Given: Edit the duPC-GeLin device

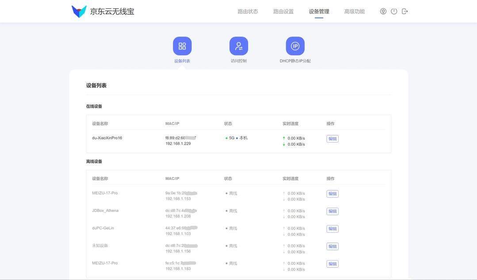Looking at the screenshot, I should click(x=332, y=228).
